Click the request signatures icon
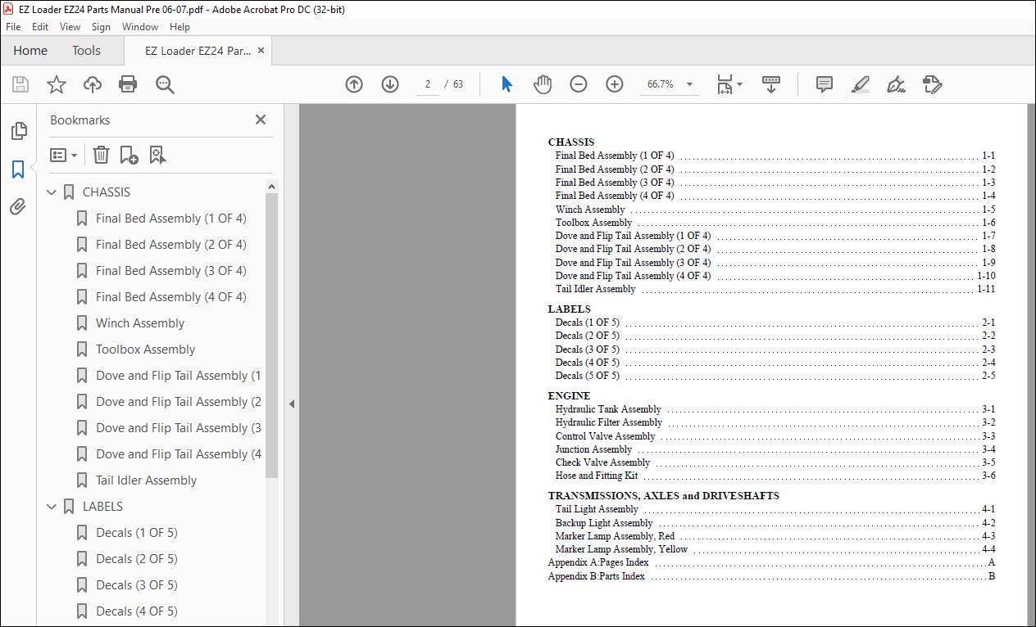This screenshot has width=1036, height=627. click(x=932, y=84)
